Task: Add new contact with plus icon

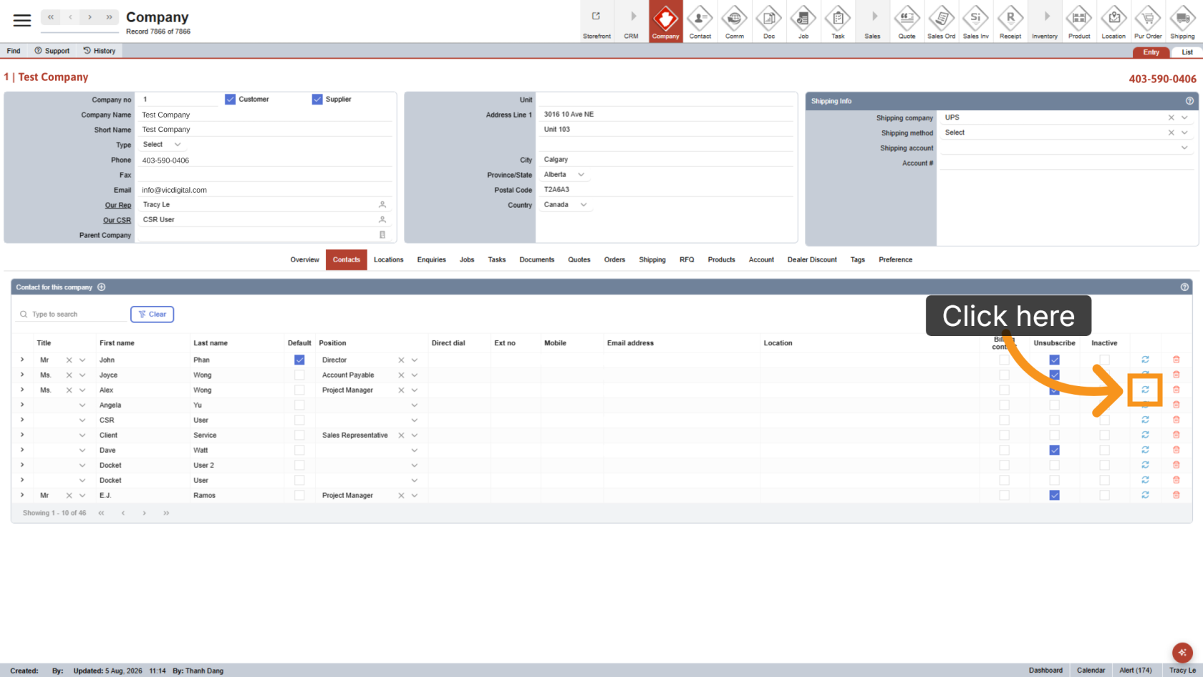Action: click(102, 287)
